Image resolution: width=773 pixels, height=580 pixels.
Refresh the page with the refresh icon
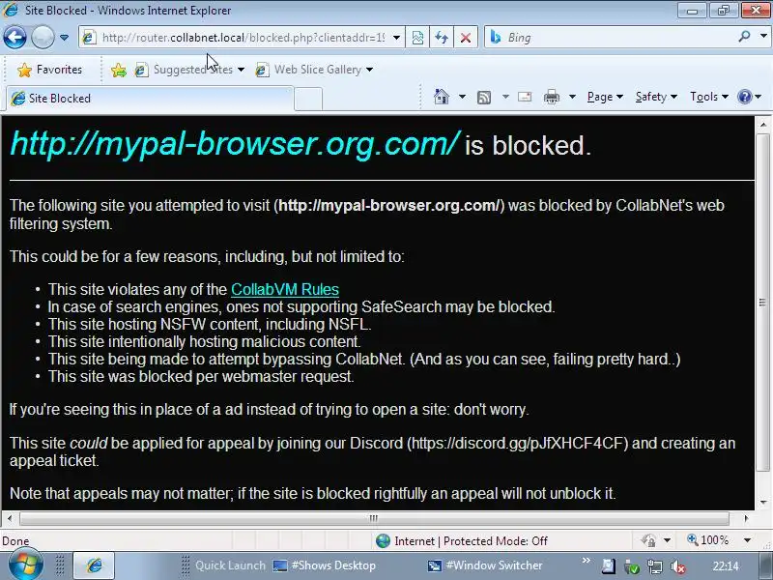[x=442, y=38]
